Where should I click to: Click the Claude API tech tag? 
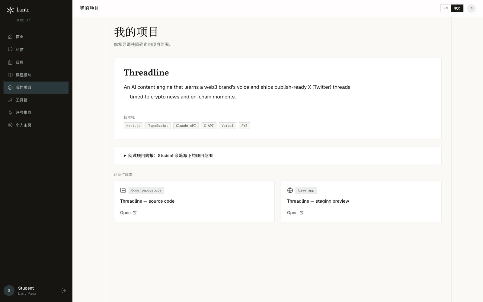click(x=186, y=126)
